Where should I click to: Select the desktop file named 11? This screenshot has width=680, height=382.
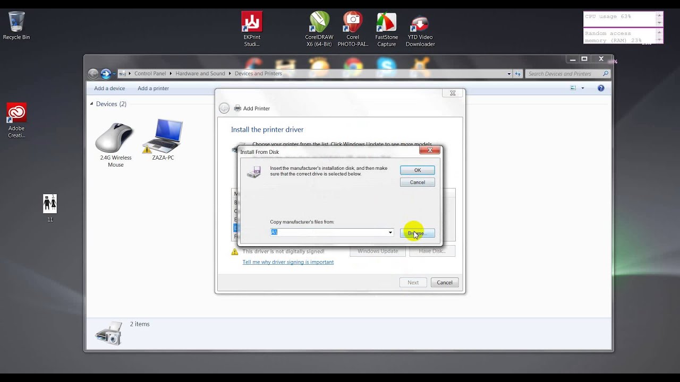[50, 208]
